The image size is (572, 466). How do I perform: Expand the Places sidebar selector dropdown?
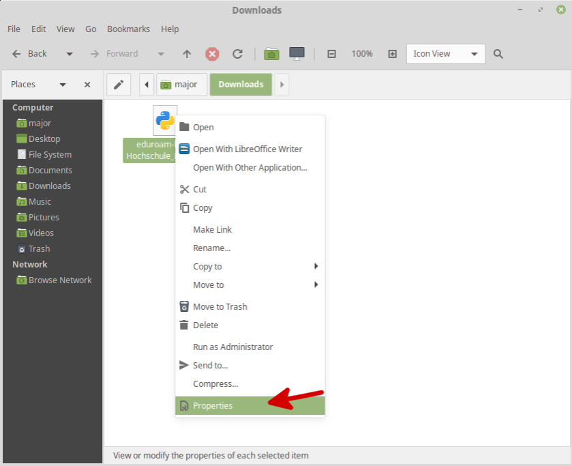click(x=63, y=85)
